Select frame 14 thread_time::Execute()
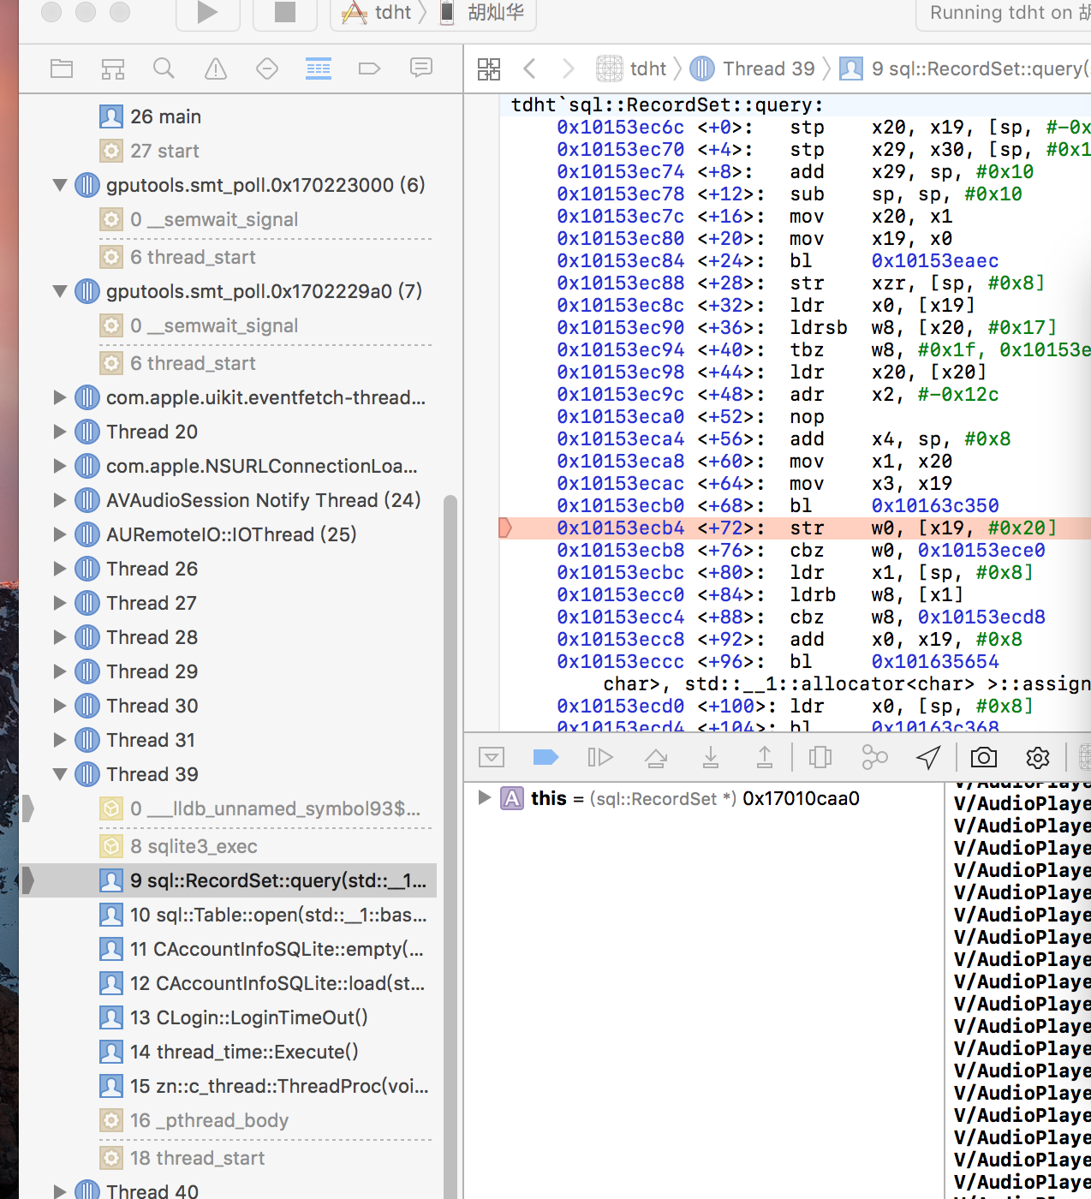Viewport: 1091px width, 1199px height. tap(228, 1052)
